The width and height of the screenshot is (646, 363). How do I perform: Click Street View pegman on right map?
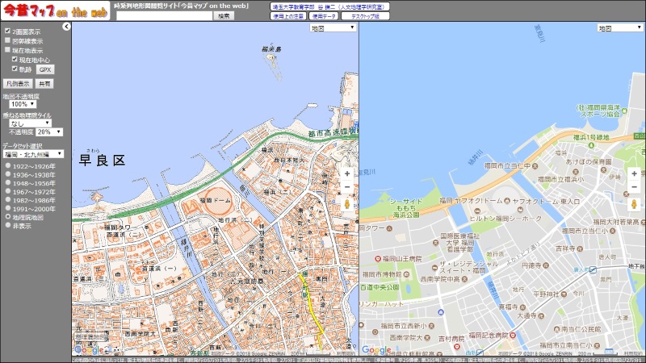point(634,204)
